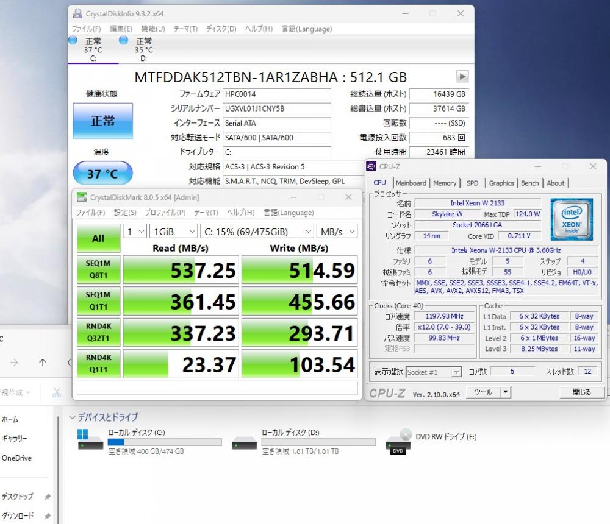The height and width of the screenshot is (524, 610).
Task: Switch to the Graphics tab in CPU-Z
Action: coord(501,183)
